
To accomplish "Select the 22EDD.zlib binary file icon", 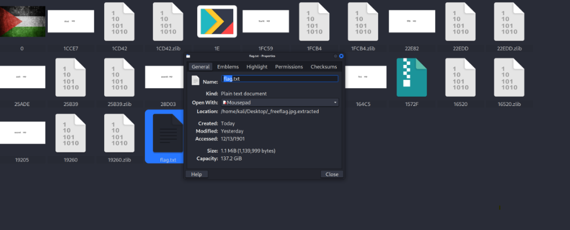I will click(x=510, y=21).
